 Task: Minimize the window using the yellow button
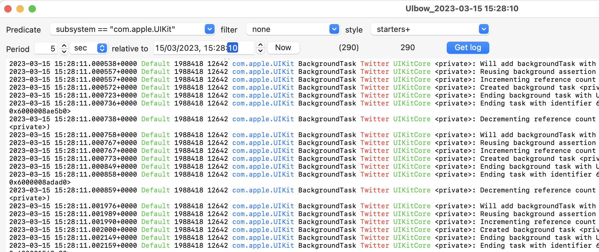click(x=20, y=9)
